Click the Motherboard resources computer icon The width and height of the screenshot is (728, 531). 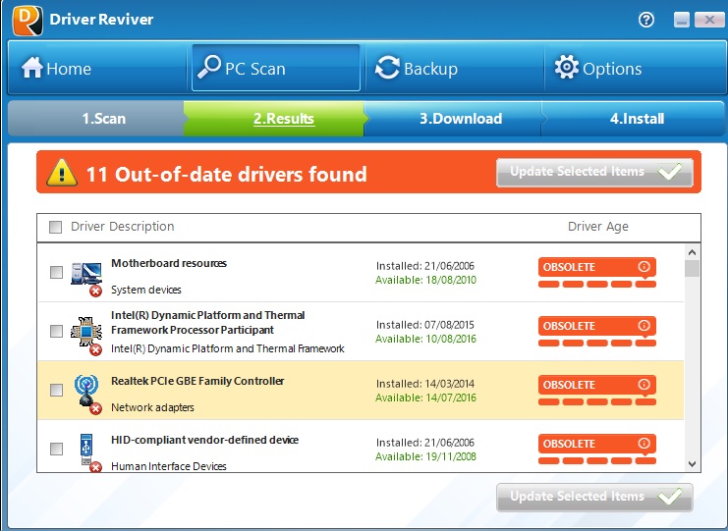point(86,273)
